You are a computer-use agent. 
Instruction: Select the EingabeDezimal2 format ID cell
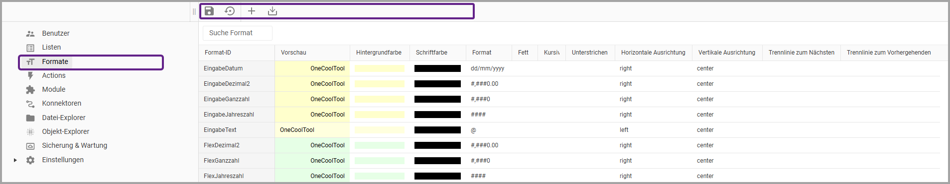point(237,84)
